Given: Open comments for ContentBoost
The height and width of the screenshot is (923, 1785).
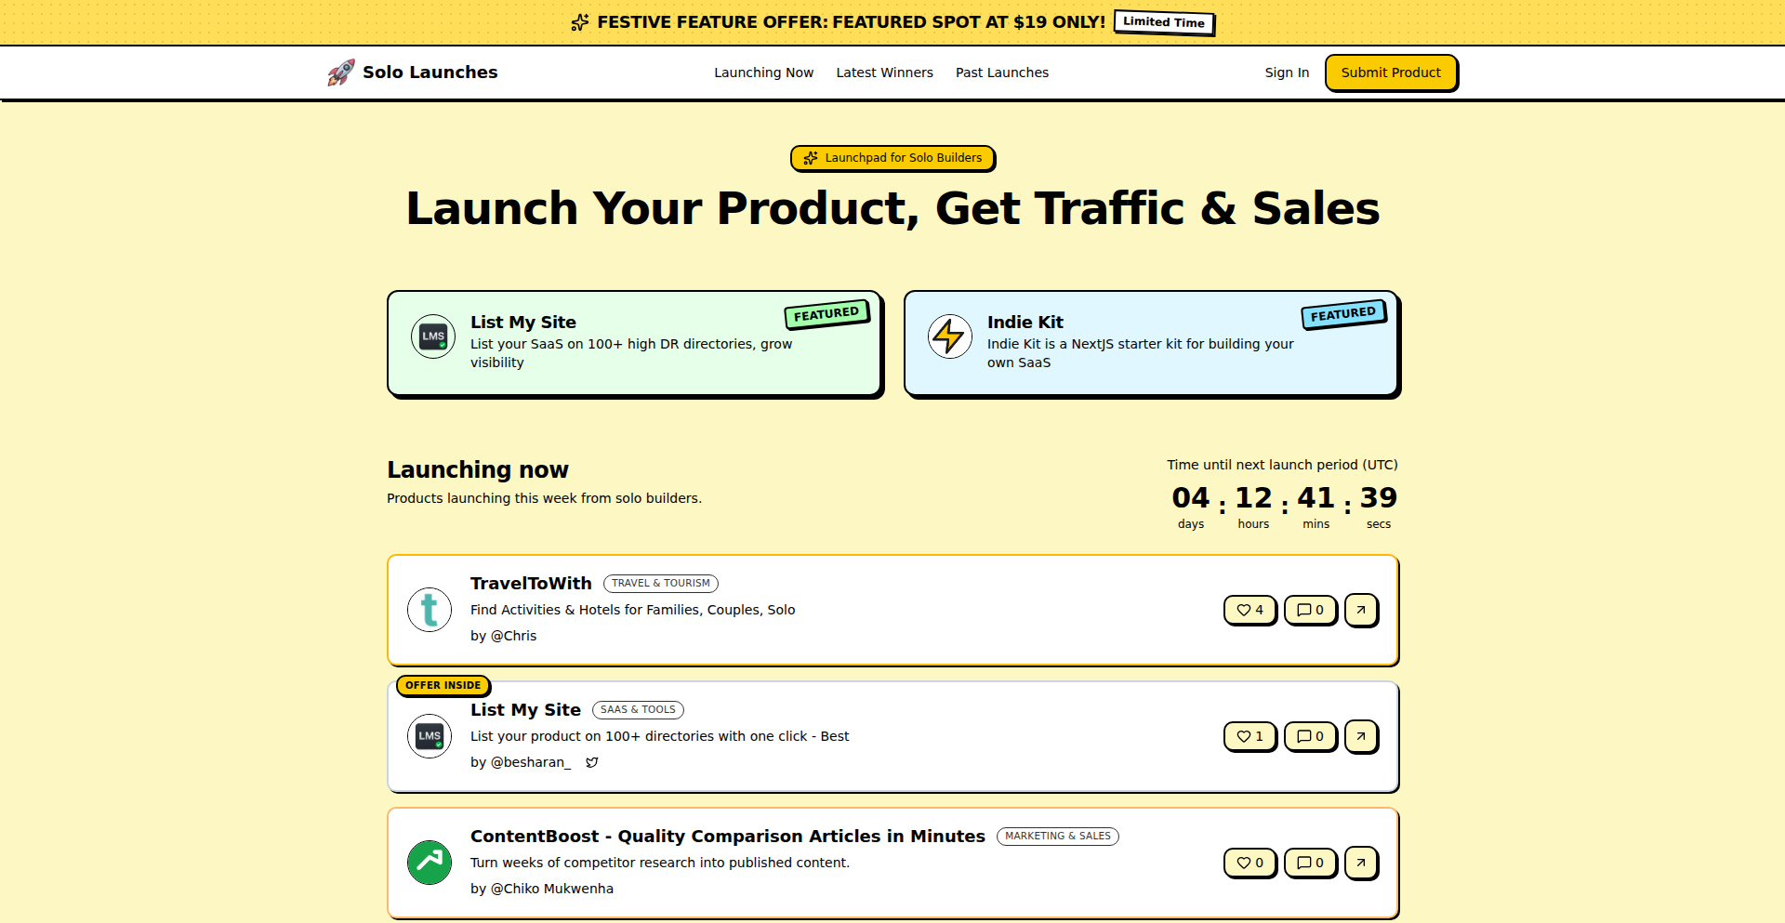Looking at the screenshot, I should (1310, 863).
